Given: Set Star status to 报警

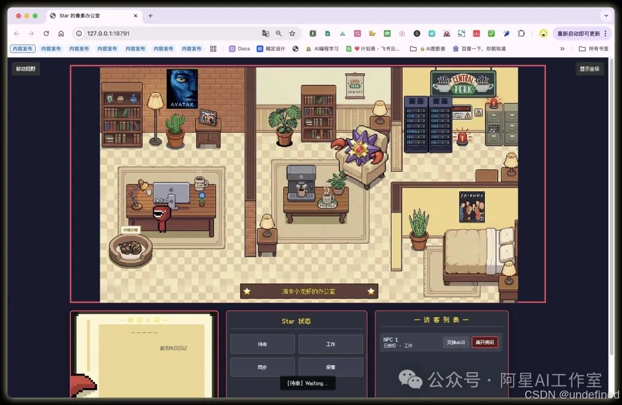Looking at the screenshot, I should (331, 367).
